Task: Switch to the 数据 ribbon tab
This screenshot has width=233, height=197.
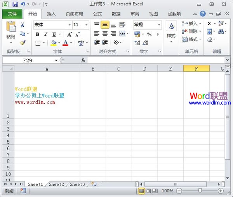Action: [x=116, y=14]
